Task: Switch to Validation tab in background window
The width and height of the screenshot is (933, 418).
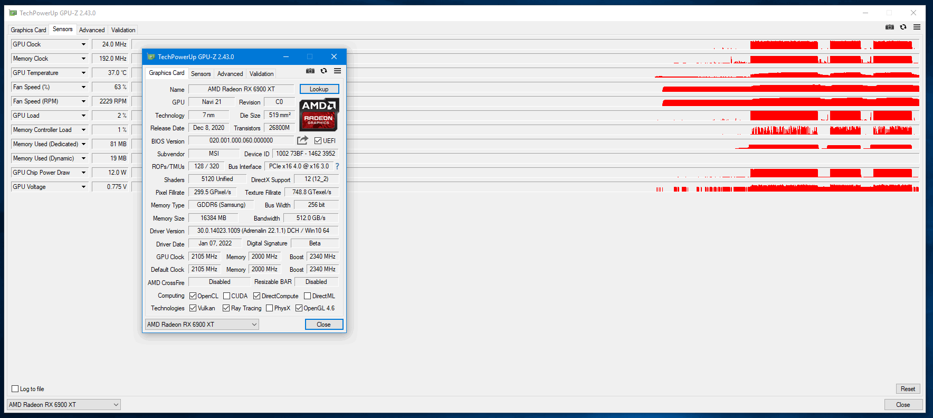Action: 123,30
